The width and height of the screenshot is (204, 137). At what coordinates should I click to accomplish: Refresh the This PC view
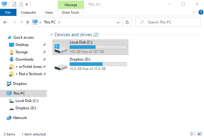pos(127,23)
